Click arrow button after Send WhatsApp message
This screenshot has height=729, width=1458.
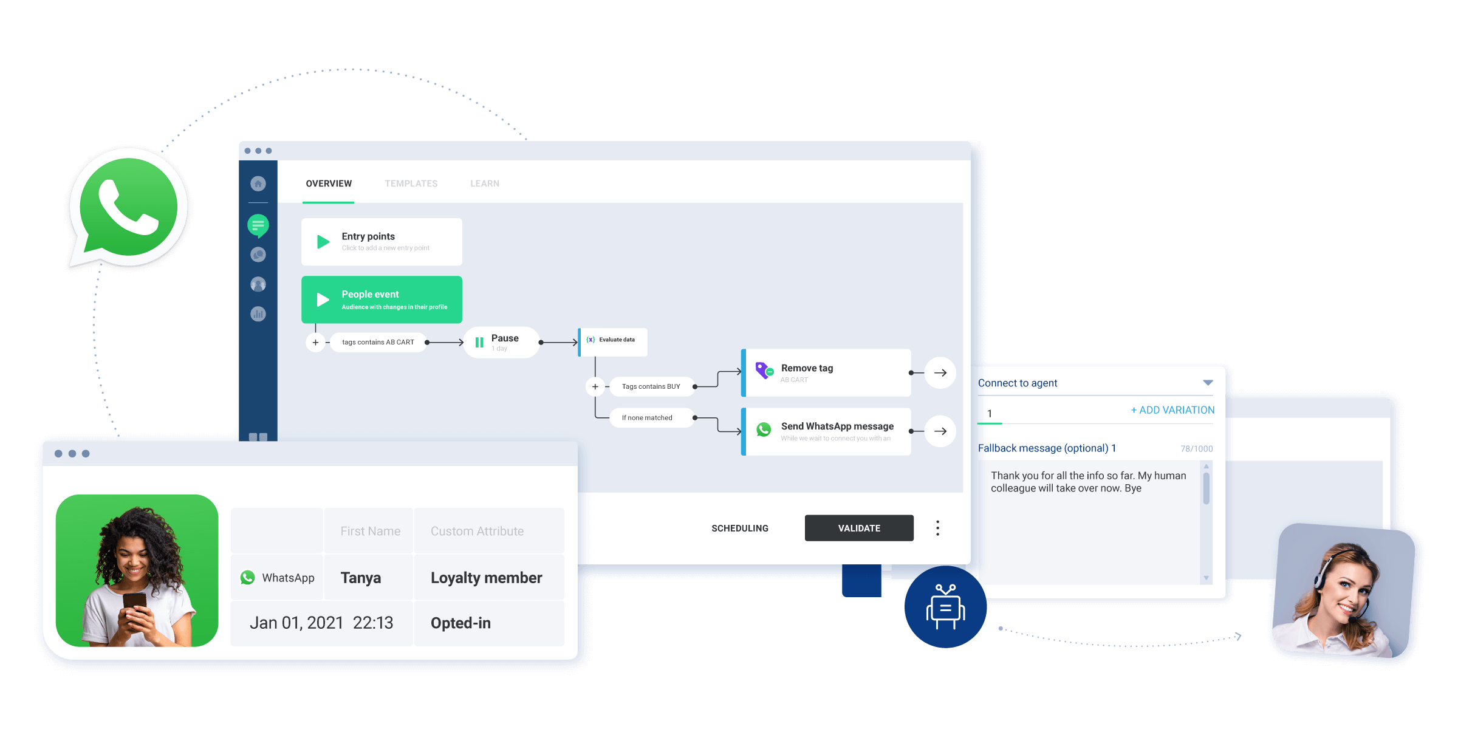pos(940,431)
